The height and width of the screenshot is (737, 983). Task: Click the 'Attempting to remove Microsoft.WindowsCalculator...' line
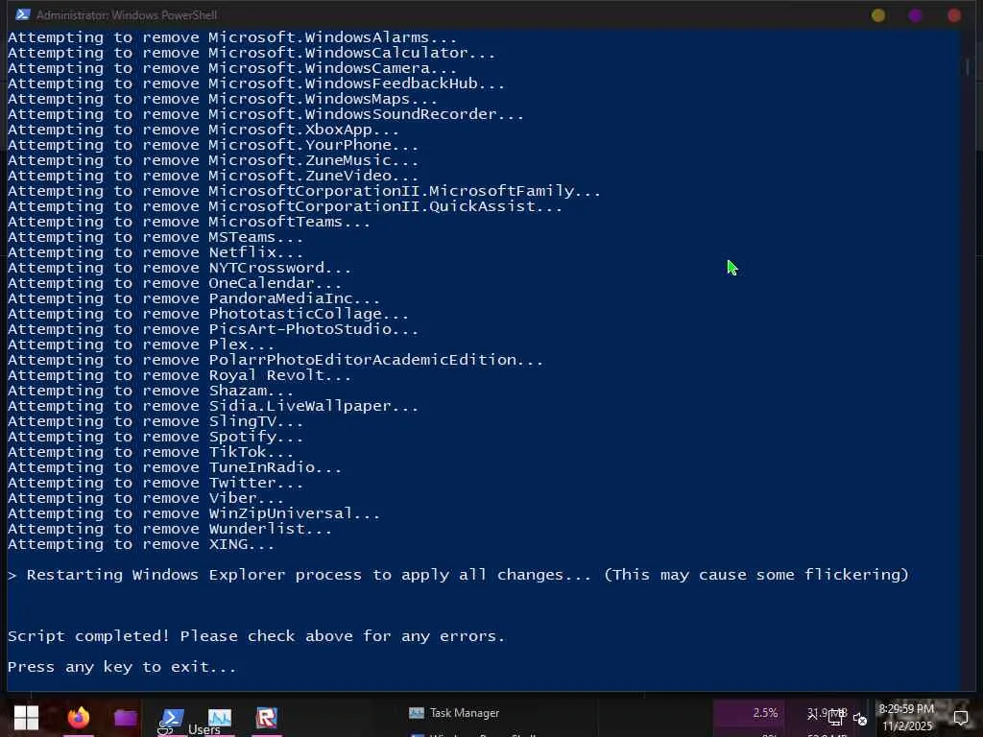point(252,53)
